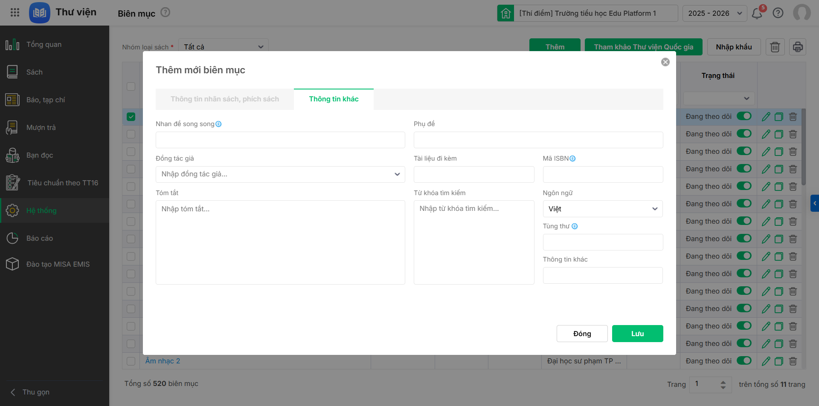Viewport: 819px width, 406px height.
Task: Switch to Thông tin nhãn sách, phích sách tab
Action: 224,99
